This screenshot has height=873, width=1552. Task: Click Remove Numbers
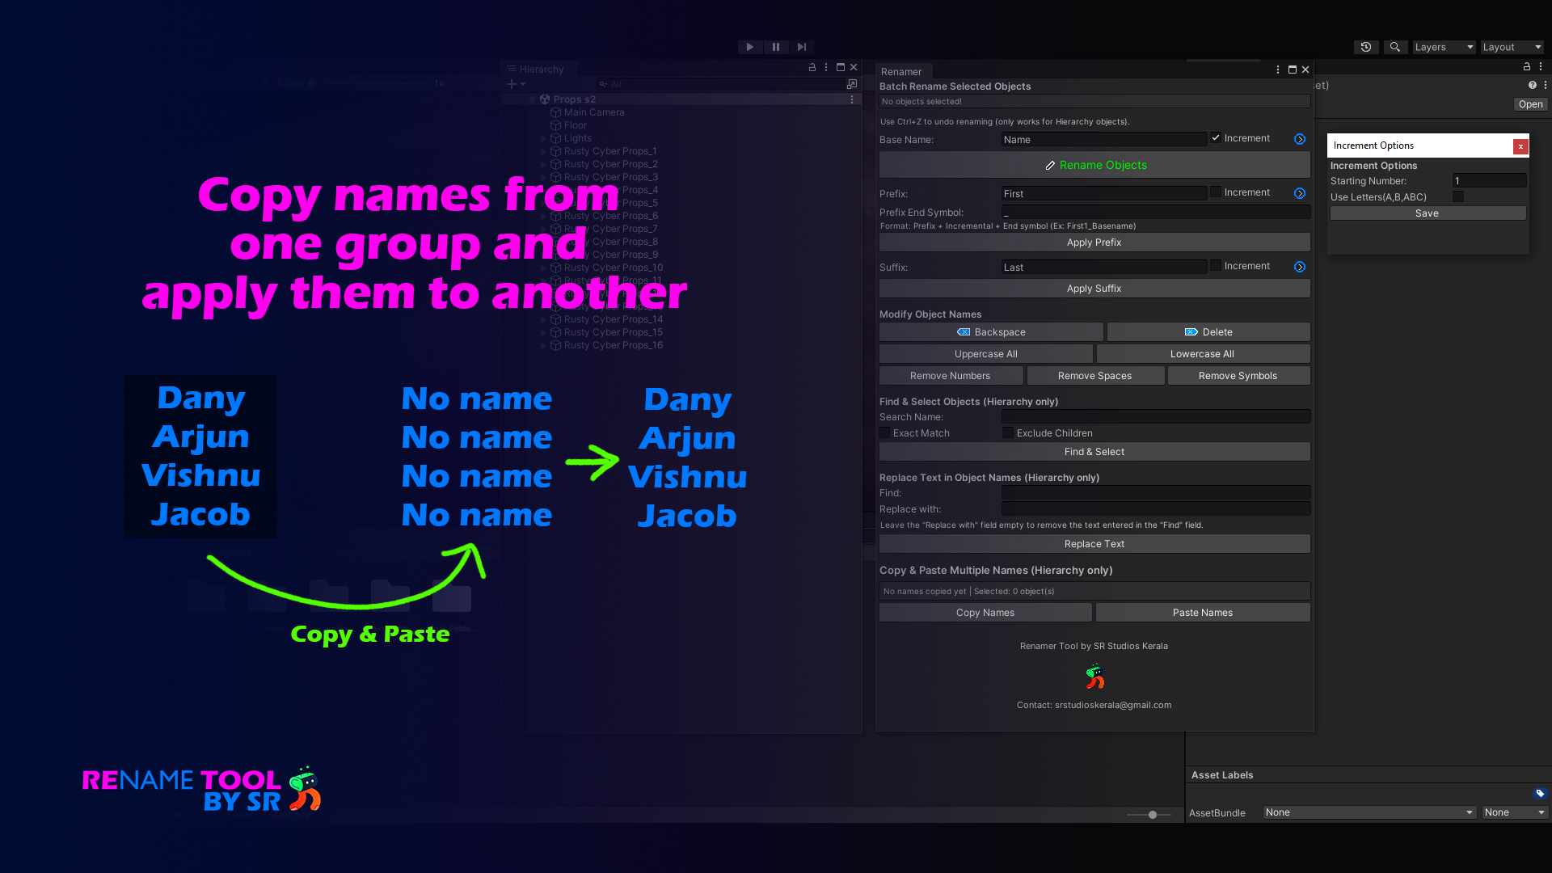[x=951, y=376]
